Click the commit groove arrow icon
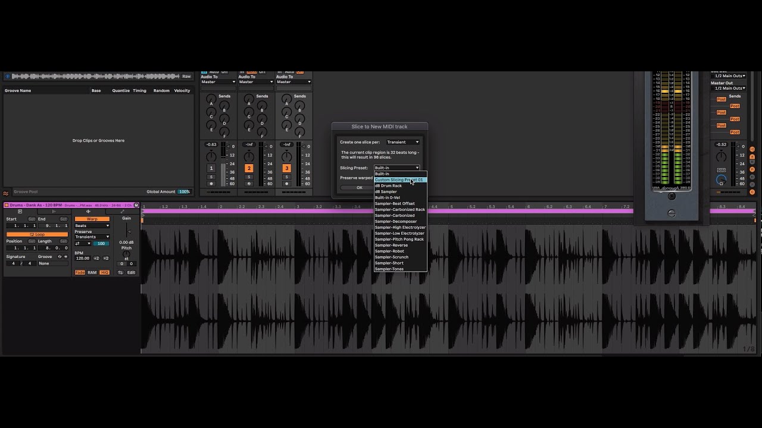The height and width of the screenshot is (428, 762). coord(65,257)
